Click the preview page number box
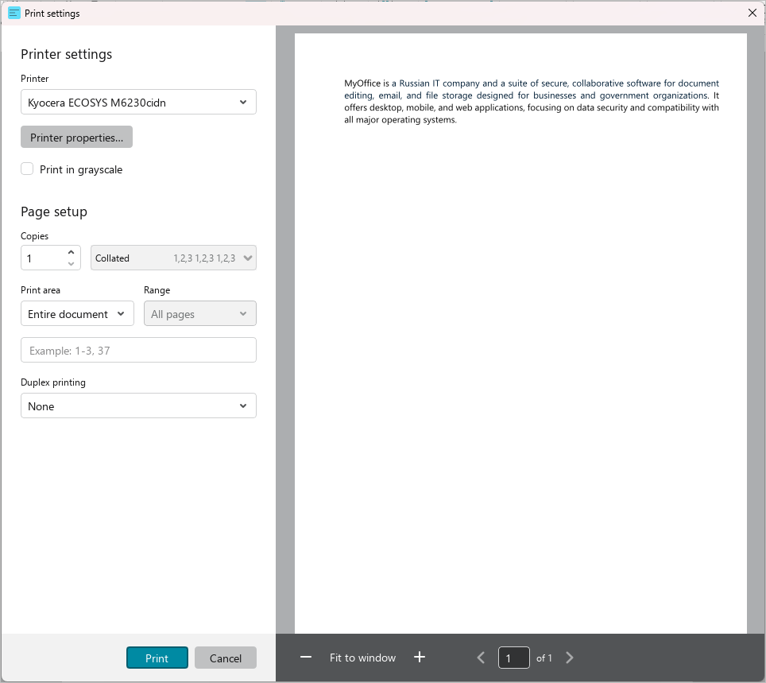Viewport: 766px width, 683px height. coord(513,658)
